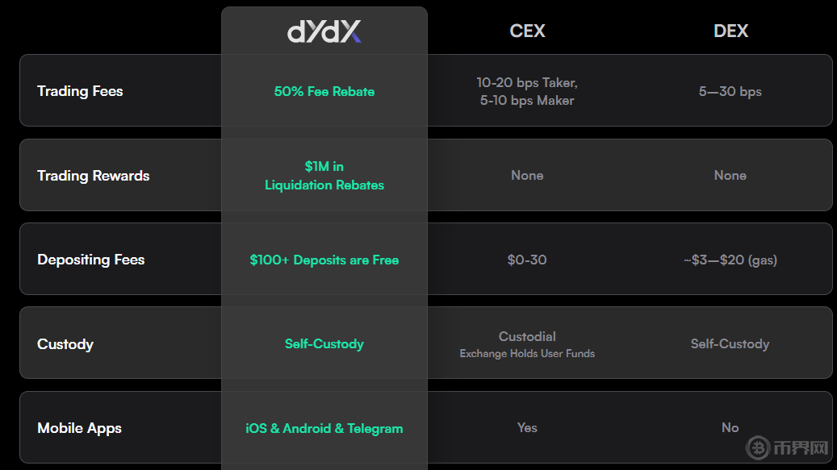Click the Trading Fees row label

point(80,91)
